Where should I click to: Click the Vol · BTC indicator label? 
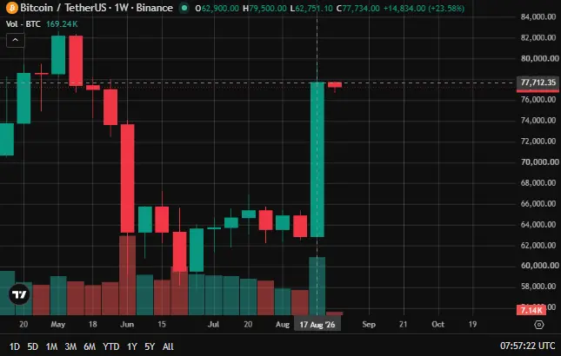(23, 24)
